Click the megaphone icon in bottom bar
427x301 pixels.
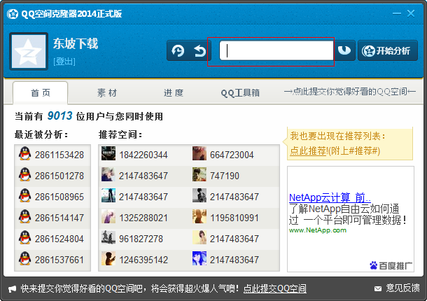coord(12,288)
